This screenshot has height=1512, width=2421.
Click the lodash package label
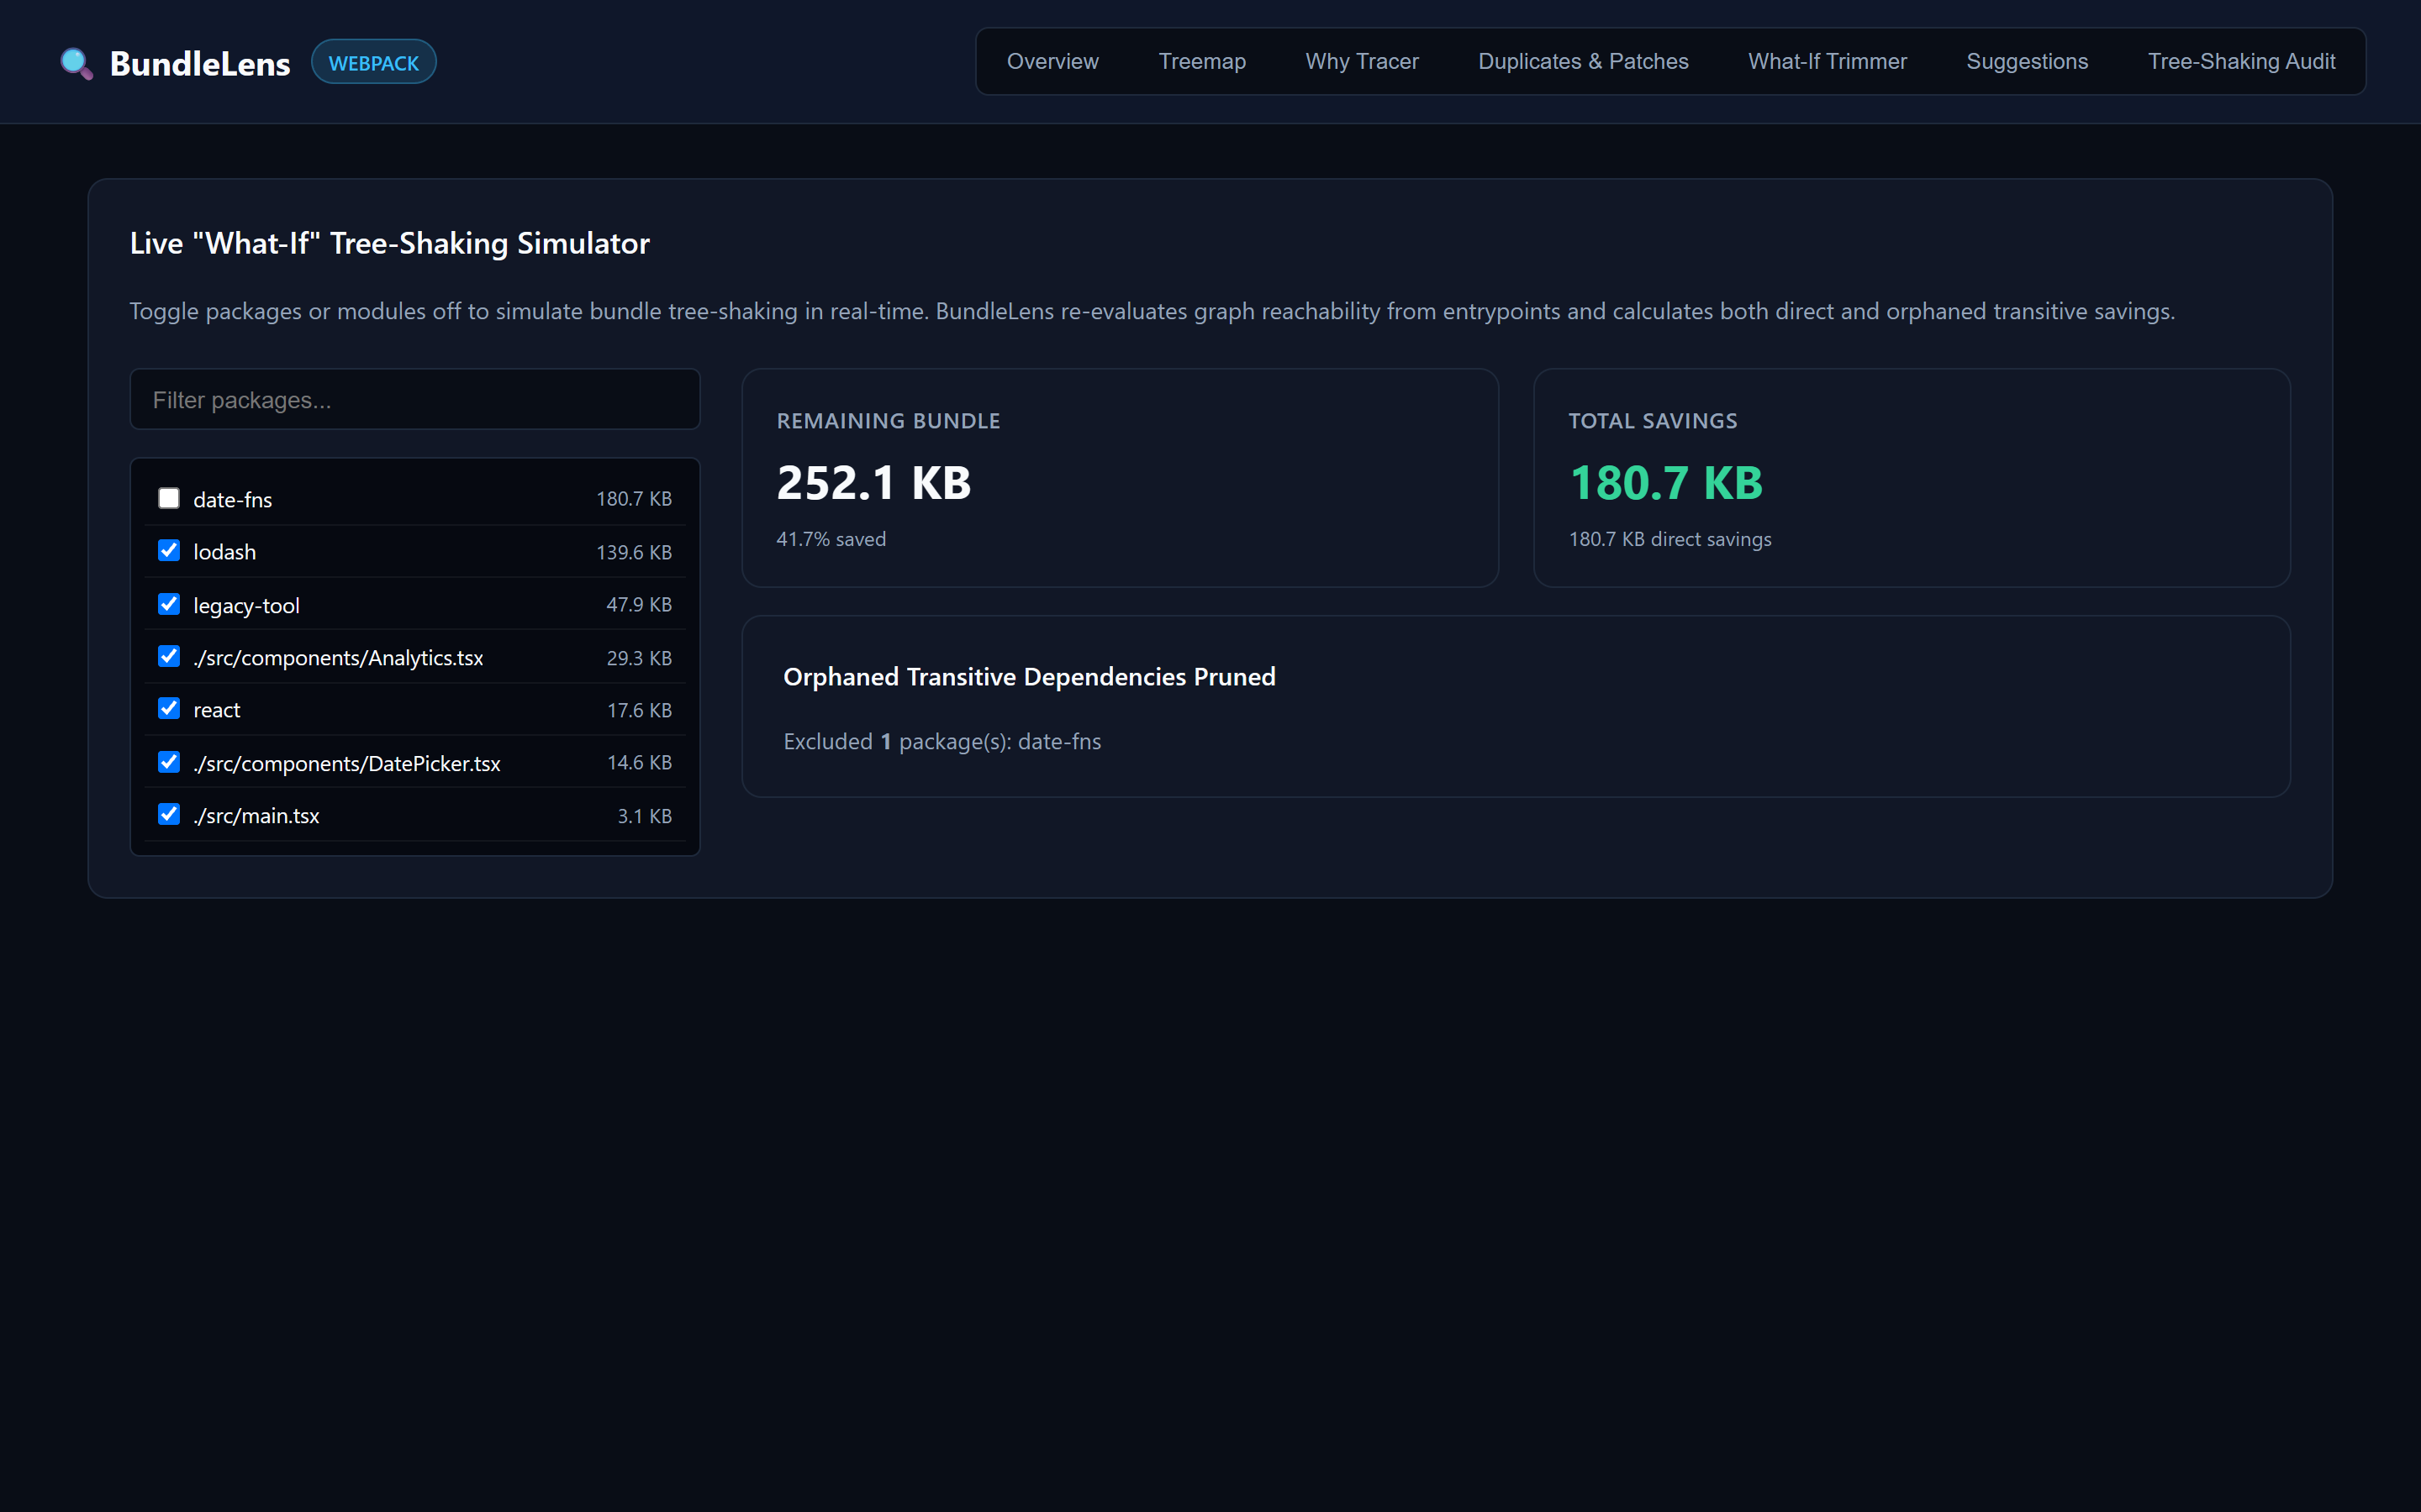[x=224, y=552]
